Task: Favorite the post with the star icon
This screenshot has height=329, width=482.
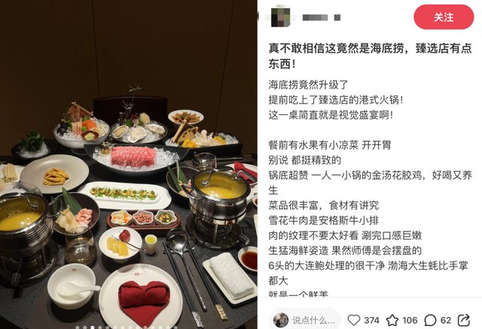Action: pyautogui.click(x=392, y=321)
